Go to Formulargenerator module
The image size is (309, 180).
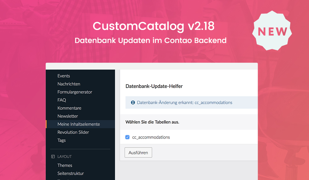coord(75,92)
